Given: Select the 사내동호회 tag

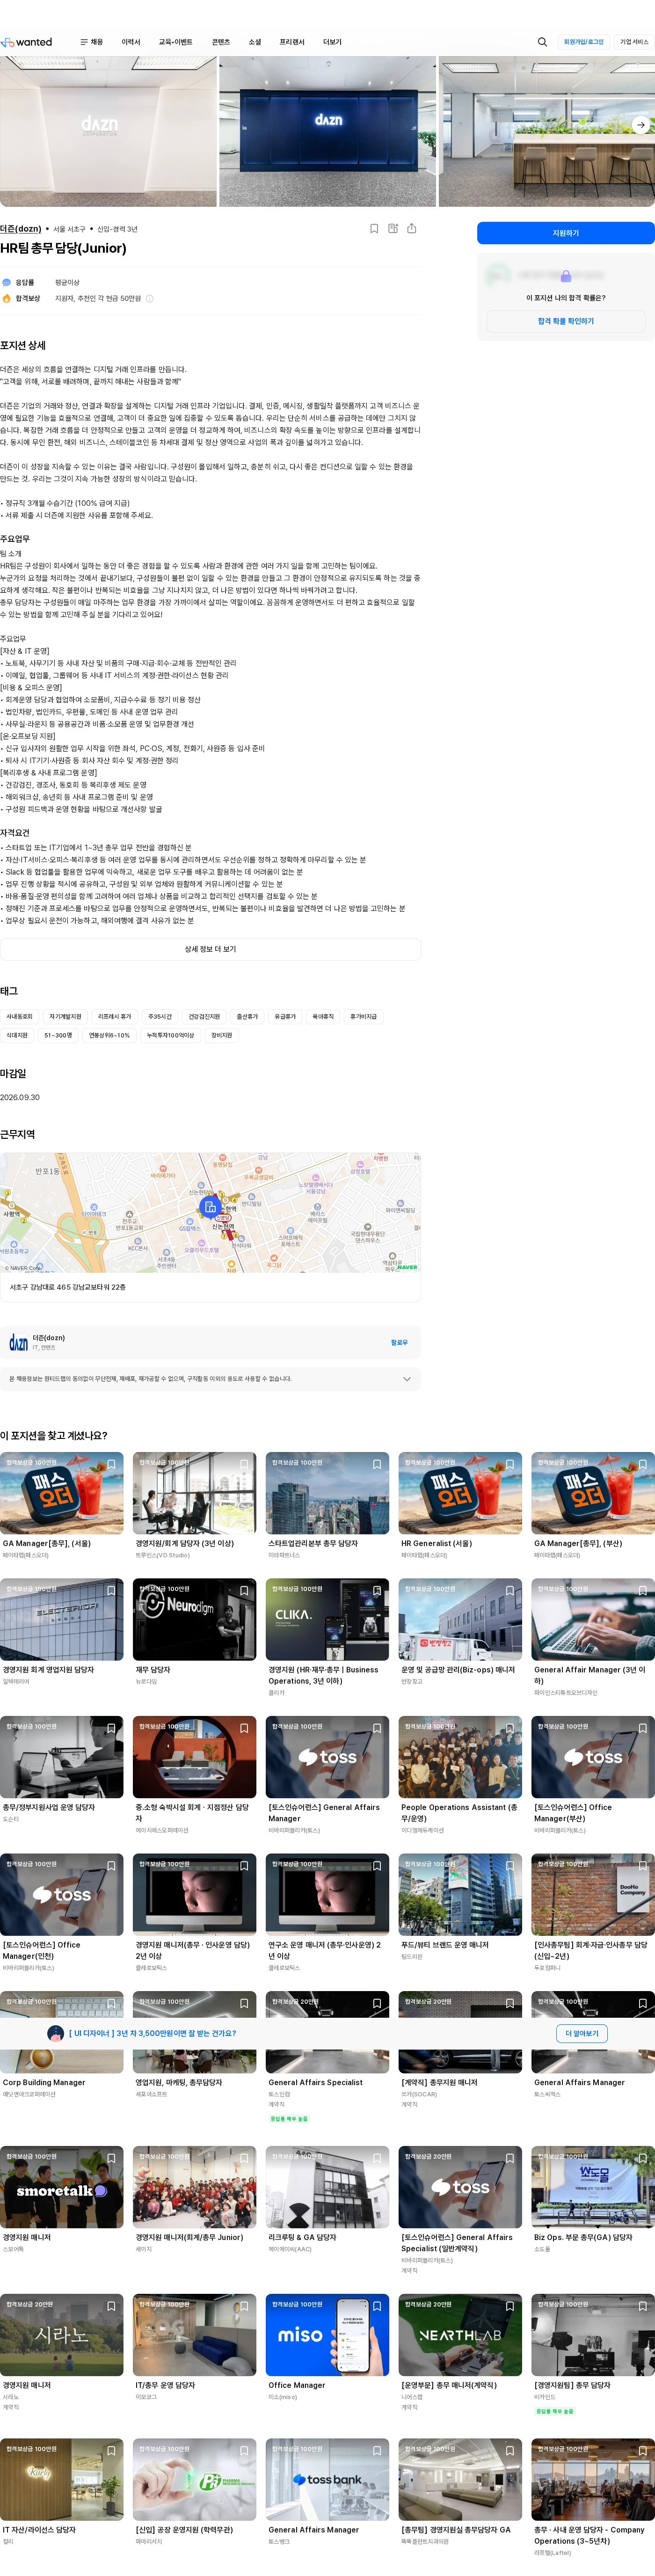Looking at the screenshot, I should 19,1016.
